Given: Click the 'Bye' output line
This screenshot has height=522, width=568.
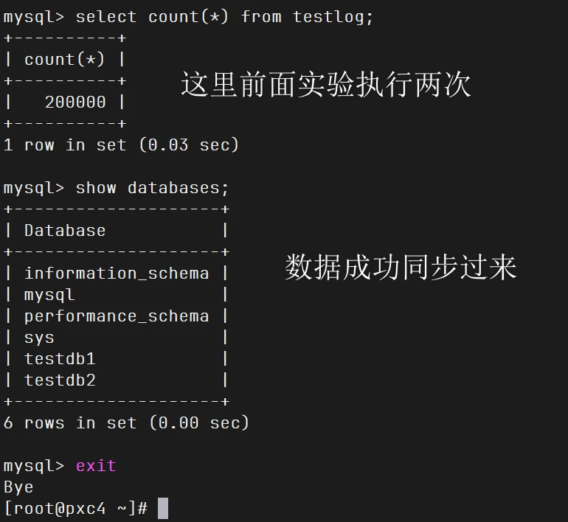Looking at the screenshot, I should pos(18,487).
